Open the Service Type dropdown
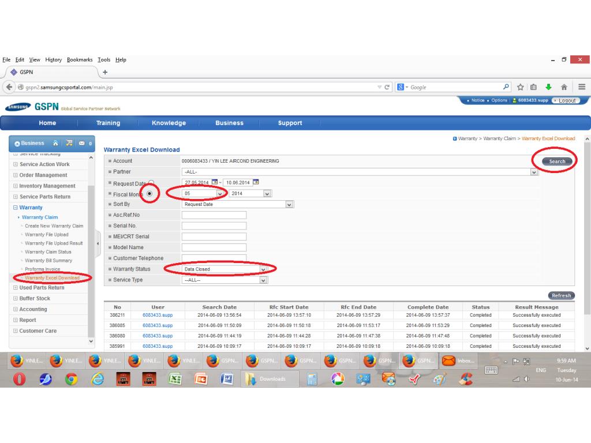 263,280
